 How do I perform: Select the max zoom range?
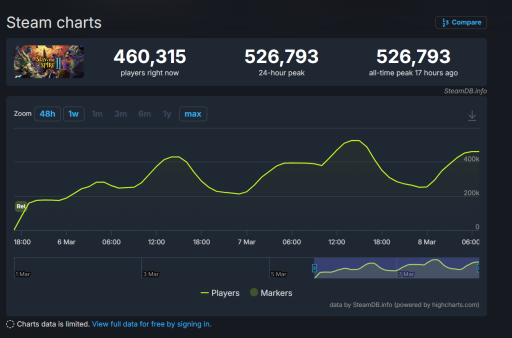tap(193, 114)
